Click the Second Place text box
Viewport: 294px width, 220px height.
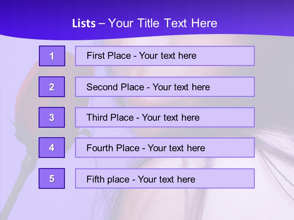coord(165,87)
